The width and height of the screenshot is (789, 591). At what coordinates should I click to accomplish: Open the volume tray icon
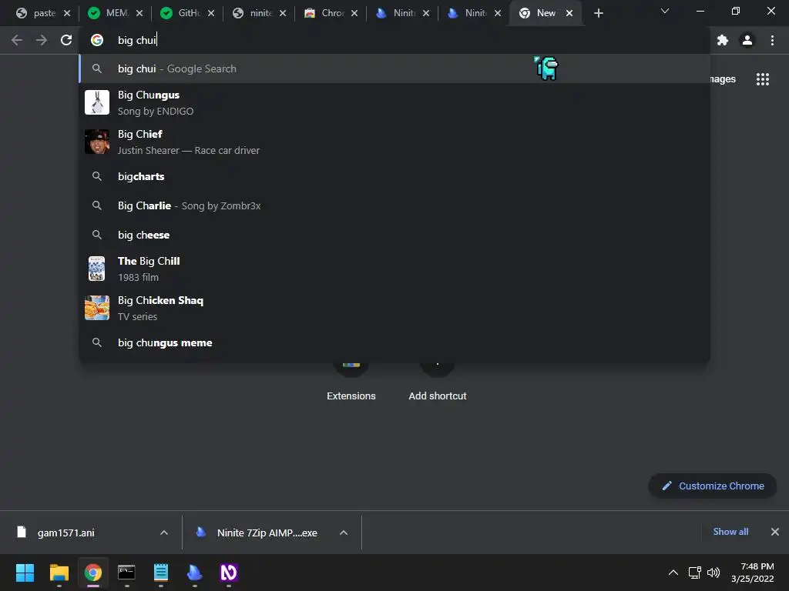click(x=713, y=573)
